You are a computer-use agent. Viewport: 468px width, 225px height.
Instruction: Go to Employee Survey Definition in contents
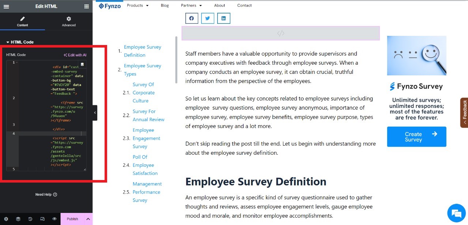click(x=142, y=51)
